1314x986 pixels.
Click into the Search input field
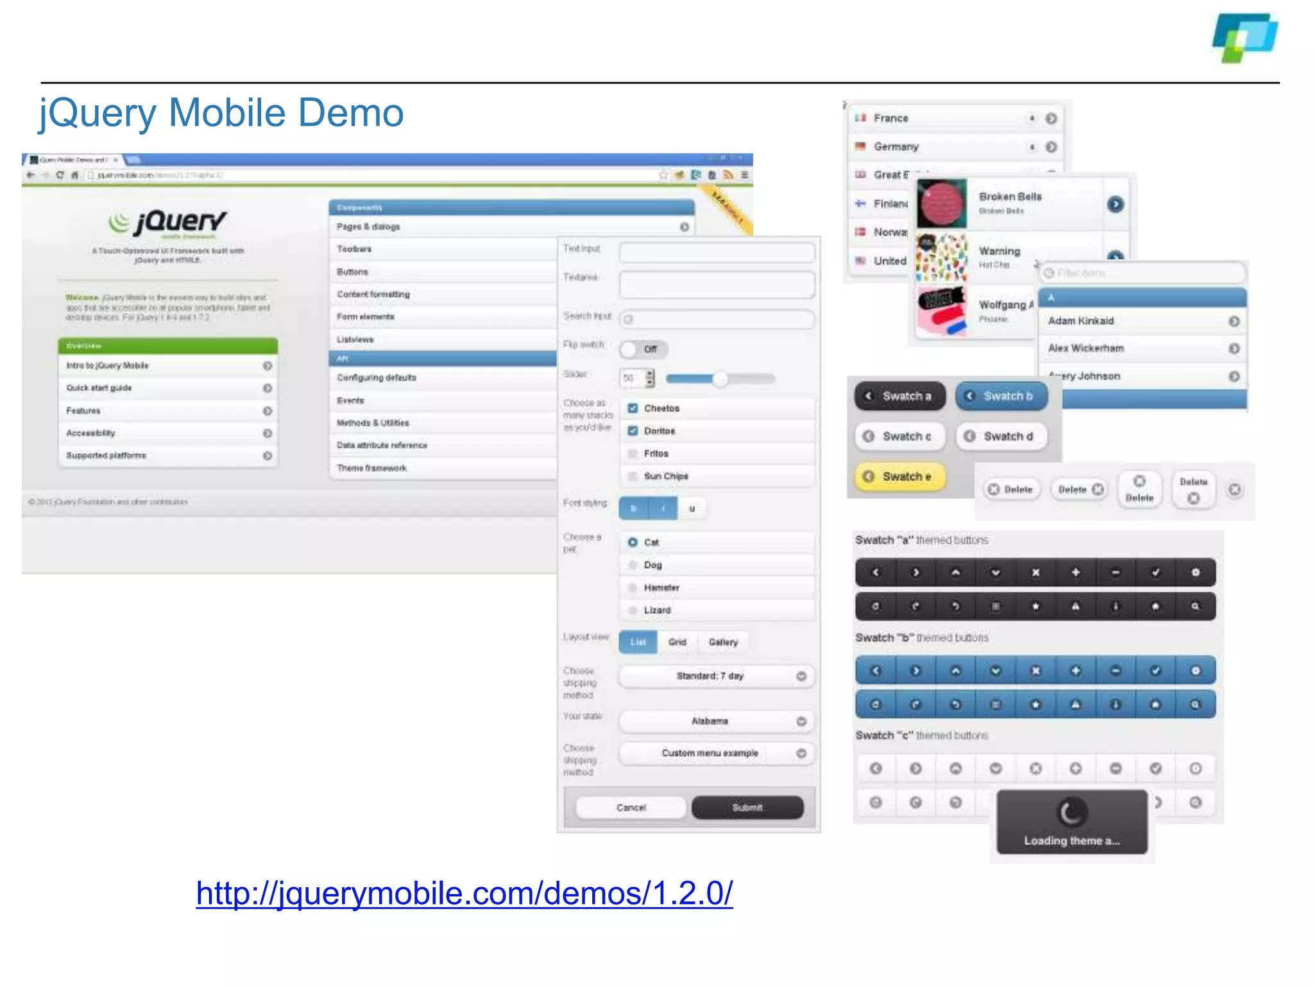click(x=717, y=319)
